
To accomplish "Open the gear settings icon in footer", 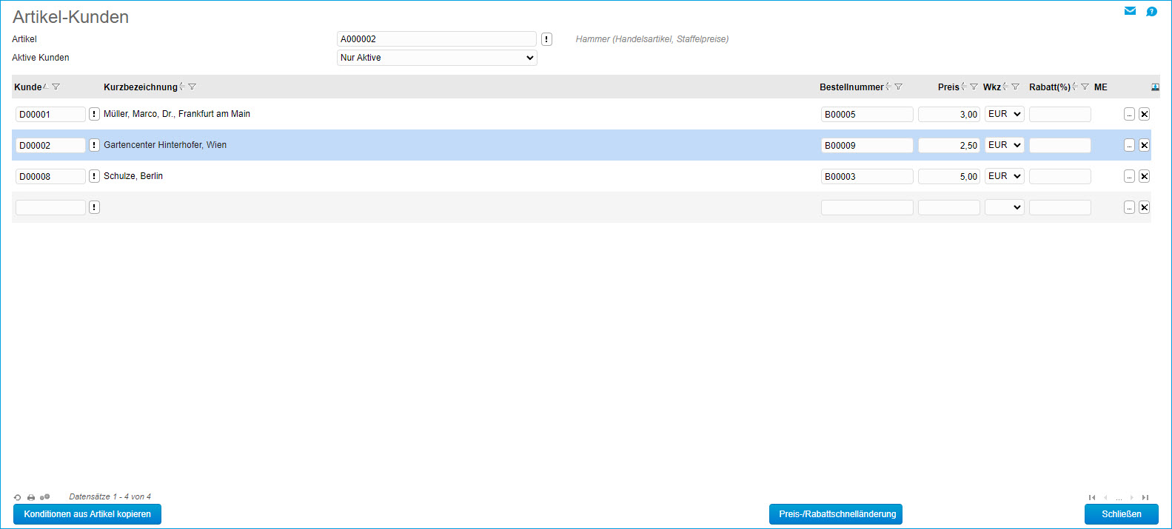I will coord(45,497).
